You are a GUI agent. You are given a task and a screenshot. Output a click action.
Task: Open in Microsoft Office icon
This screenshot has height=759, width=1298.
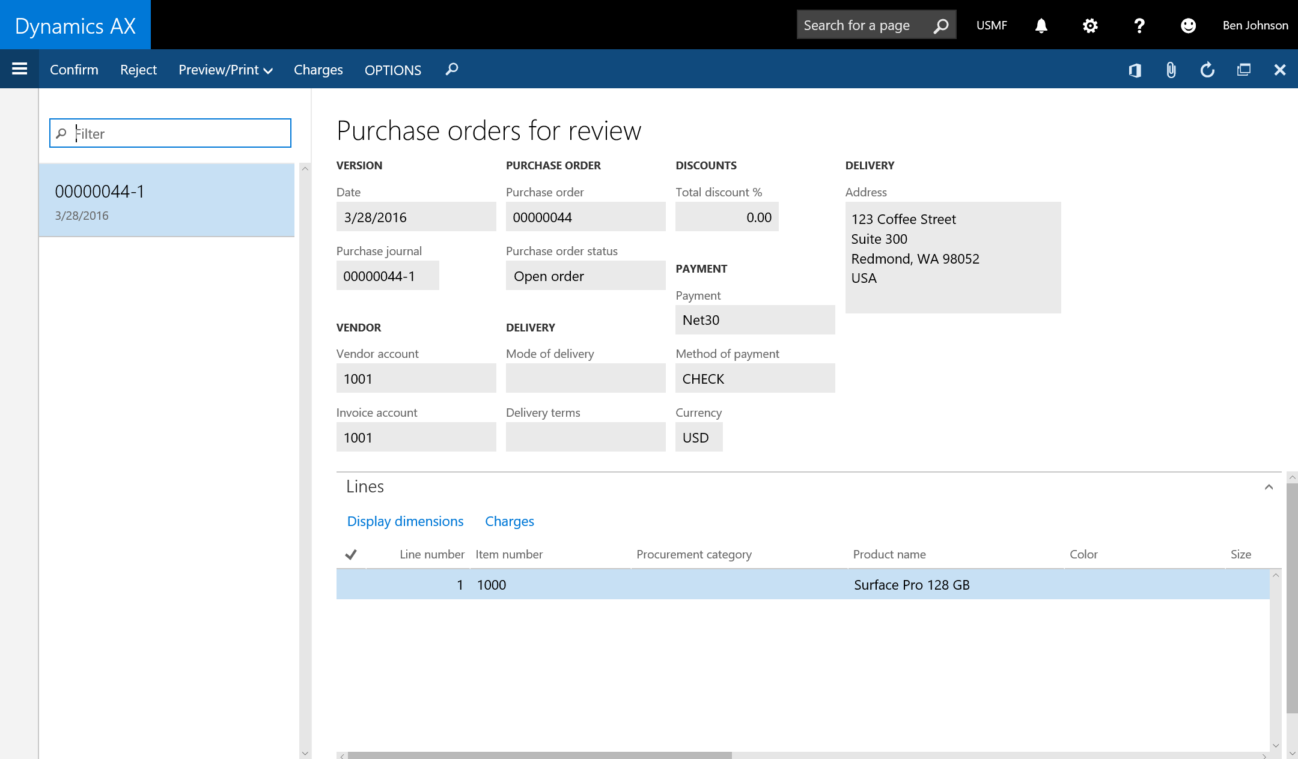click(1135, 70)
